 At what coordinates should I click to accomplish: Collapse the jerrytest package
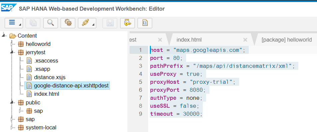pos(12,52)
